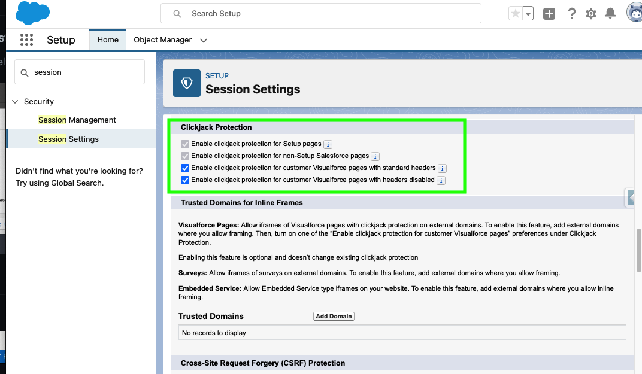
Task: Collapse the Security section chevron
Action: pos(15,102)
